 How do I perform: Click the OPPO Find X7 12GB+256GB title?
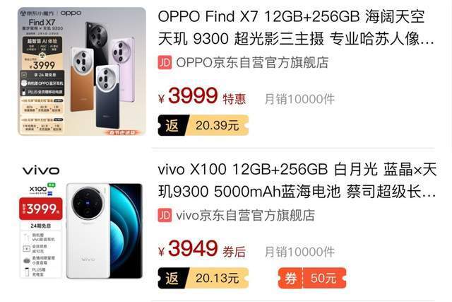click(297, 28)
